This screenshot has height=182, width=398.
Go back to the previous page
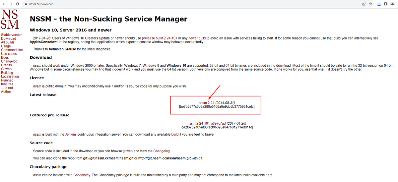pyautogui.click(x=4, y=4)
